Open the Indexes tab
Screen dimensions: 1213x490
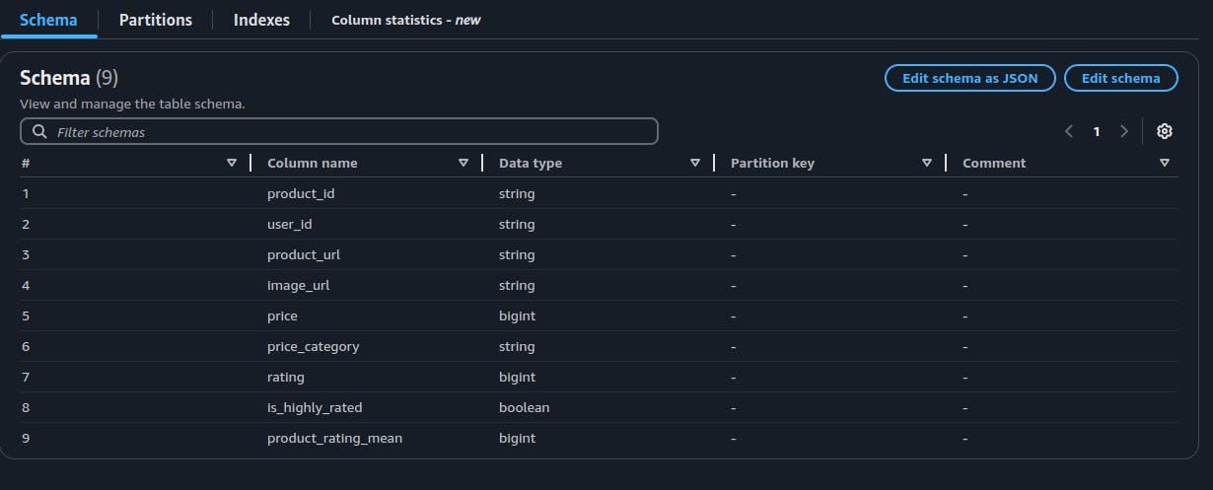coord(261,20)
